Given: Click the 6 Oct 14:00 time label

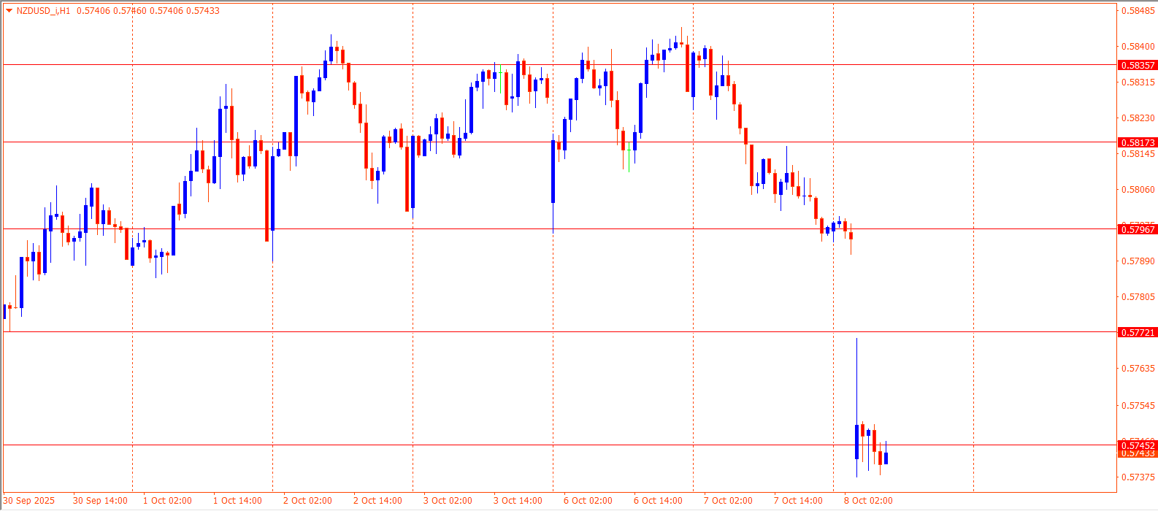Looking at the screenshot, I should point(658,501).
